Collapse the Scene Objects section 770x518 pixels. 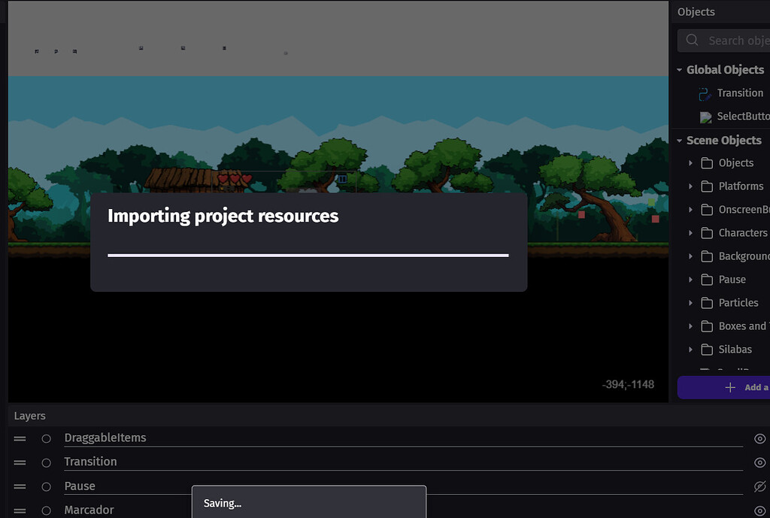pos(679,140)
